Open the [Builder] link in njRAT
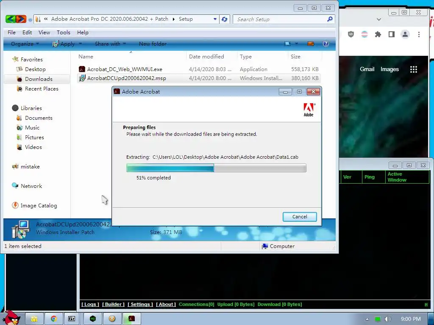 (x=114, y=304)
